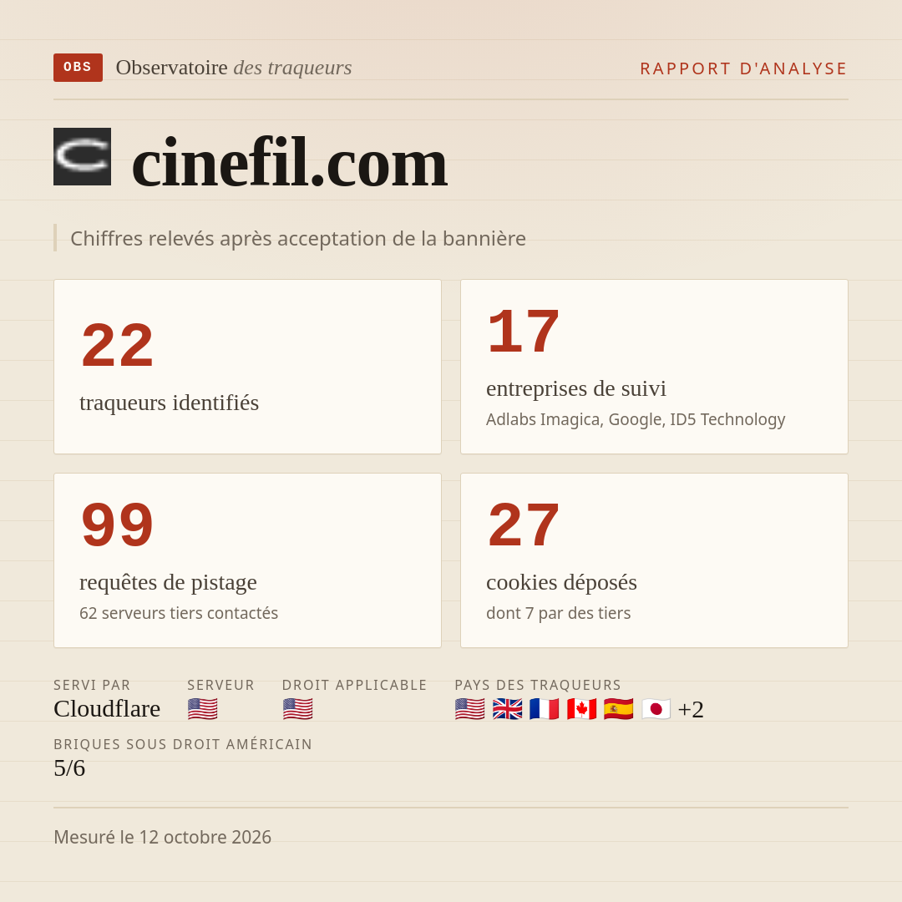Click the United States flag under Serveur
902x902 pixels.
(202, 709)
